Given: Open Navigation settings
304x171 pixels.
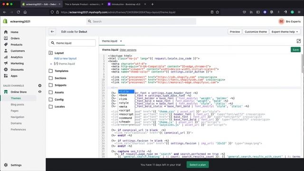Looking at the screenshot, I should [x=17, y=117].
